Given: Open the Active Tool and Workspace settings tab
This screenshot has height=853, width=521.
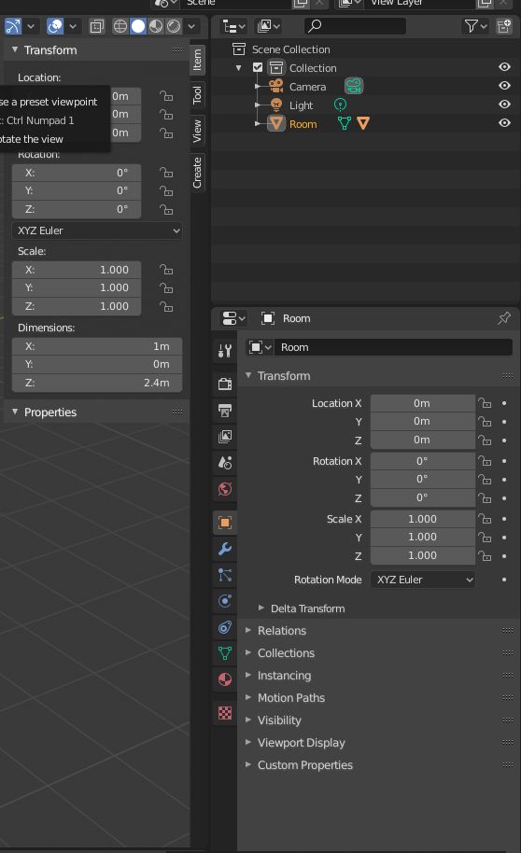Looking at the screenshot, I should point(225,351).
